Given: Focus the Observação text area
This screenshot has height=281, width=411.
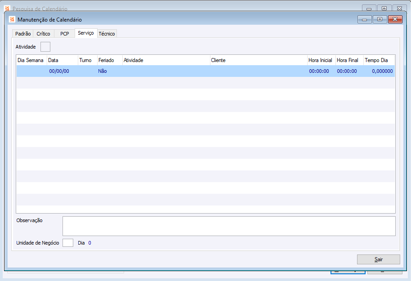Looking at the screenshot, I should [x=229, y=226].
